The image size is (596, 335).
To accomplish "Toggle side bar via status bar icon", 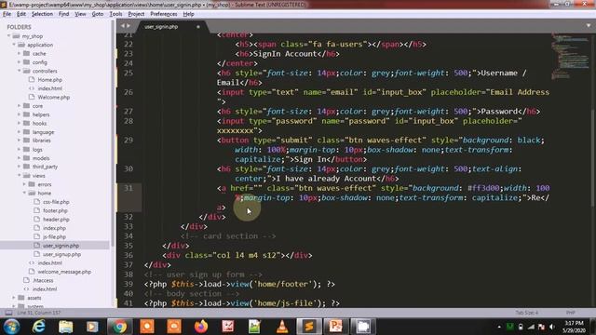I will pos(8,313).
